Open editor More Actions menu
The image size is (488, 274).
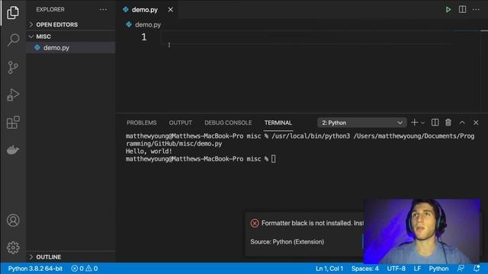pyautogui.click(x=476, y=10)
